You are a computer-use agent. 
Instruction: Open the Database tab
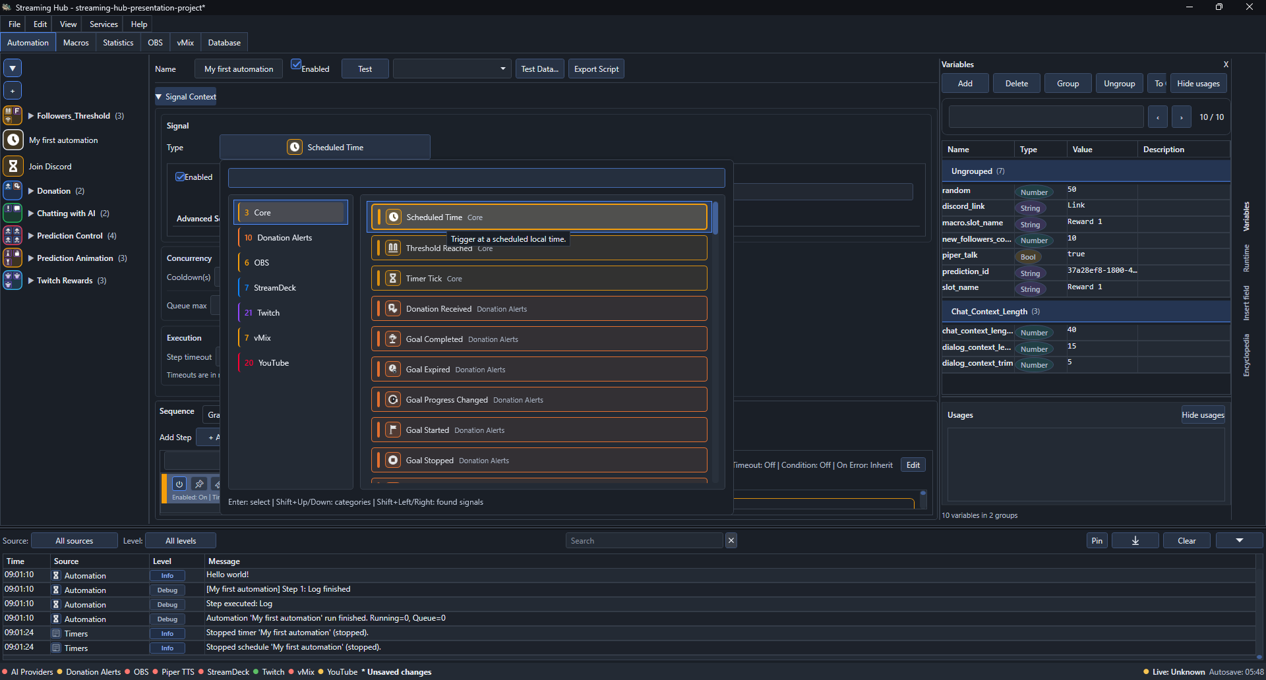tap(224, 42)
